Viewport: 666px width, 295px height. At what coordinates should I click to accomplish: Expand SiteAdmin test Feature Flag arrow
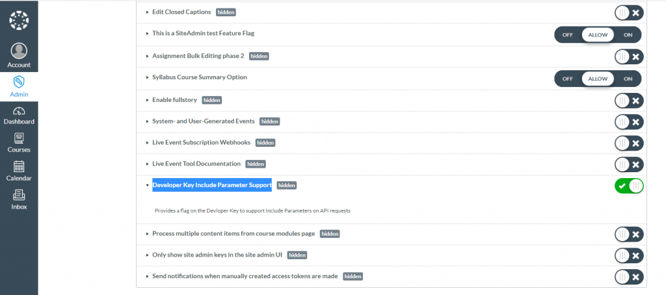tap(148, 34)
